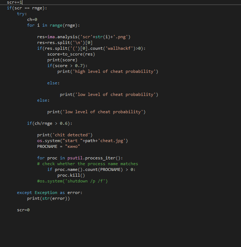Click the 'for i in range(rnge):' line

53,25
